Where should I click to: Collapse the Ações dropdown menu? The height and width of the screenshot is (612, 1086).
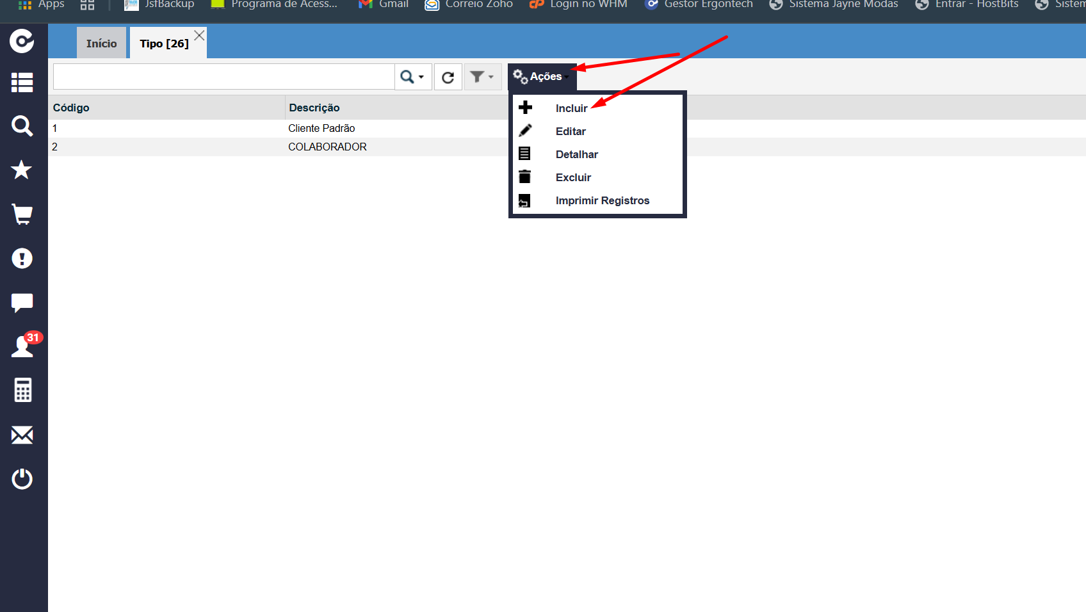(x=542, y=77)
